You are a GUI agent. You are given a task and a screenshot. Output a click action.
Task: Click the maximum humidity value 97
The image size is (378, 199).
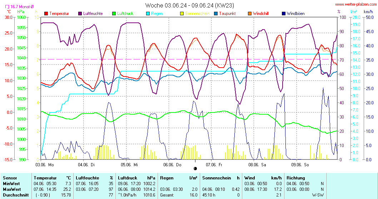(x=111, y=189)
